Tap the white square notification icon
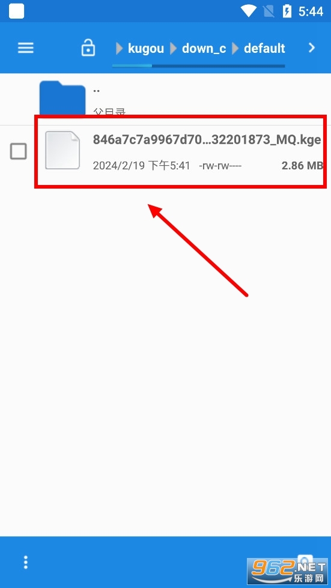Viewport: 331px width, 588px height. point(16,11)
